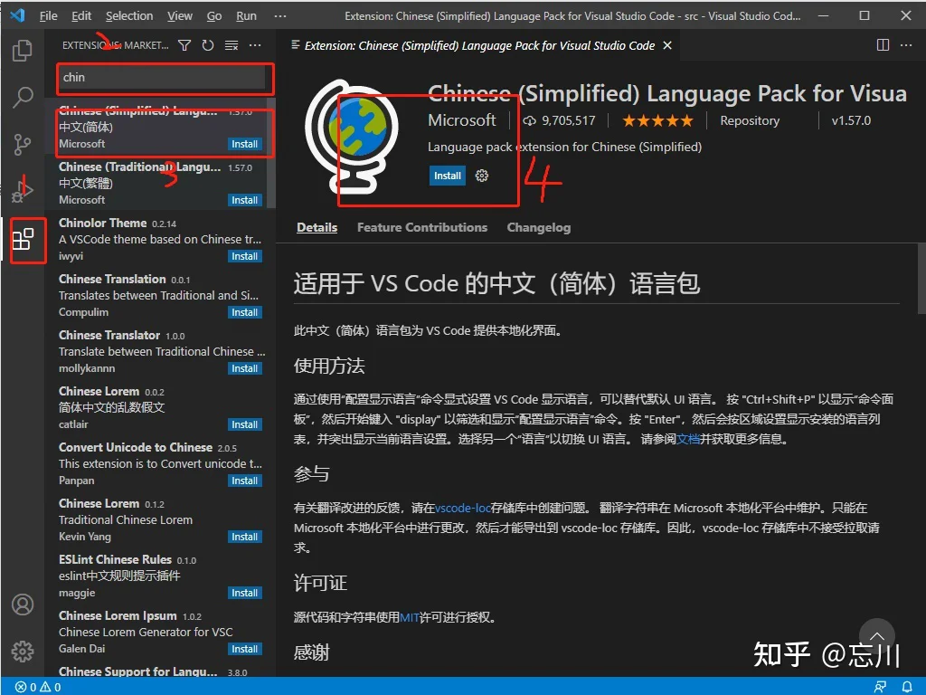Open the Run and Debug view
The width and height of the screenshot is (926, 695).
[23, 190]
